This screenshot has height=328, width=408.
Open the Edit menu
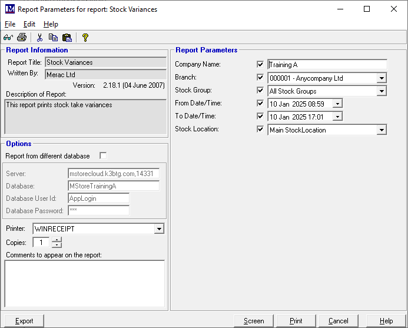click(x=29, y=24)
